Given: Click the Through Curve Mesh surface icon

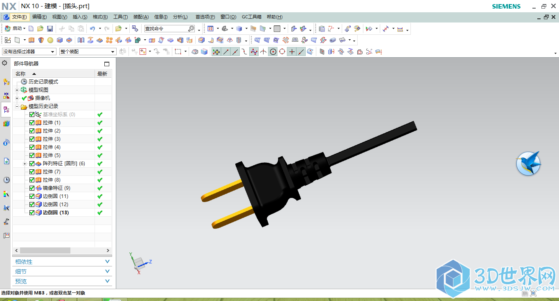Looking at the screenshot, I should coord(267,40).
